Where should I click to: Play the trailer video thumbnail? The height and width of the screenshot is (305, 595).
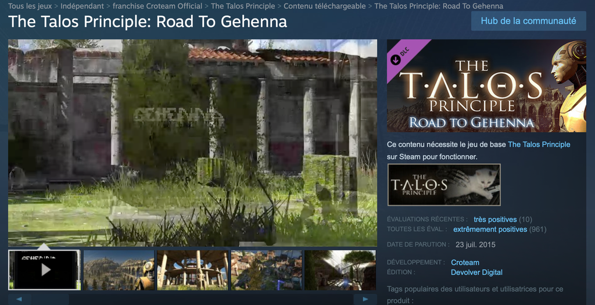44,270
